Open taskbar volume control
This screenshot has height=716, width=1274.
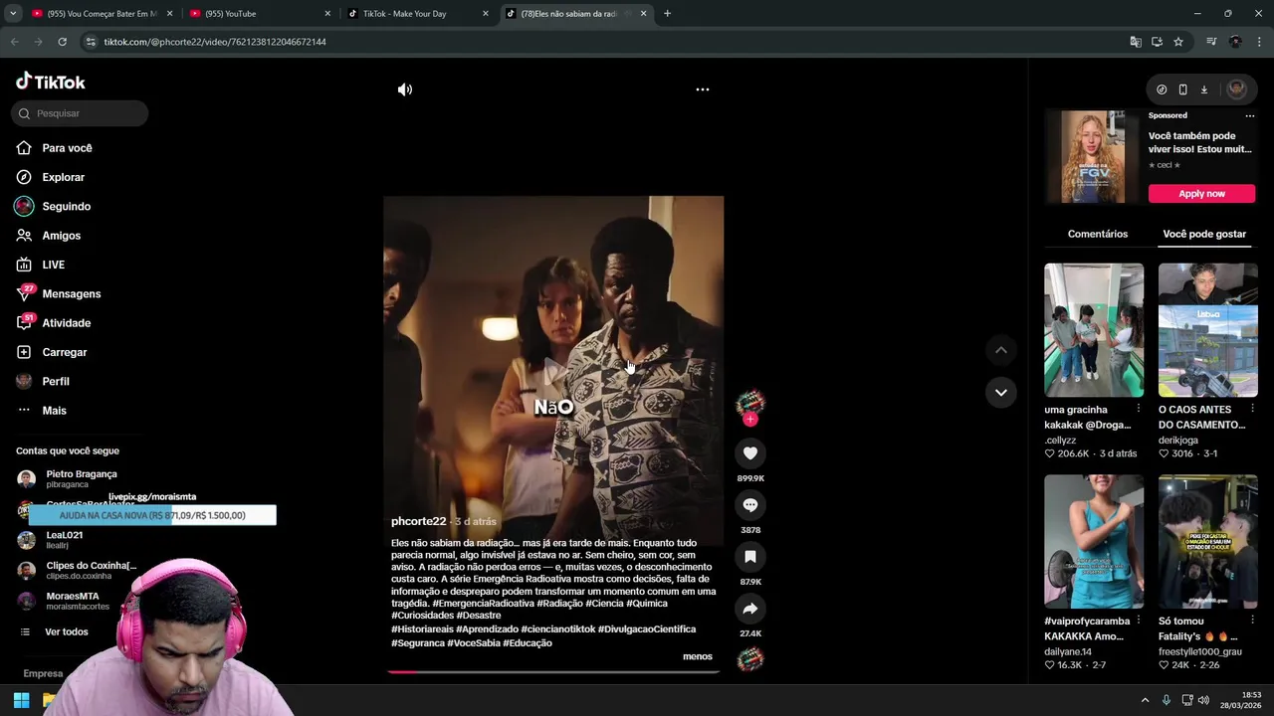(x=1203, y=700)
